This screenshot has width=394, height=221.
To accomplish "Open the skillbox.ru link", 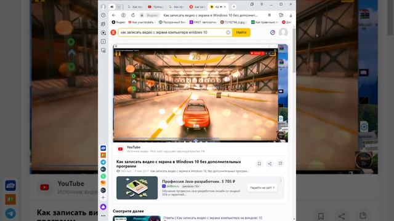I will pos(172,186).
